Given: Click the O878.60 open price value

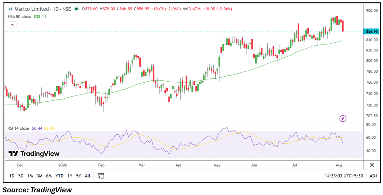Looking at the screenshot, I should 90,9.
